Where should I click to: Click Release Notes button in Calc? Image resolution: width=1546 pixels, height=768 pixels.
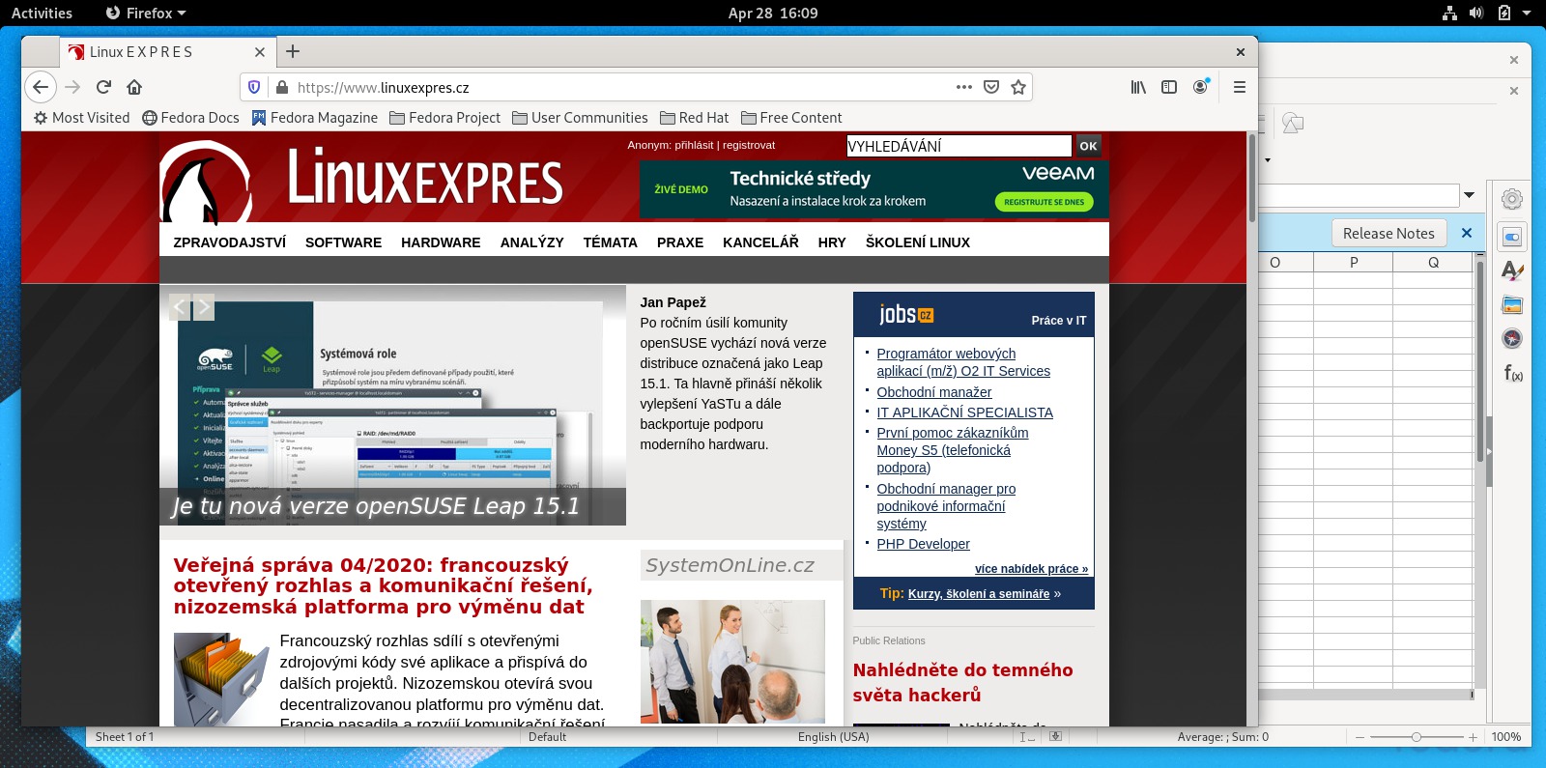[x=1389, y=233]
